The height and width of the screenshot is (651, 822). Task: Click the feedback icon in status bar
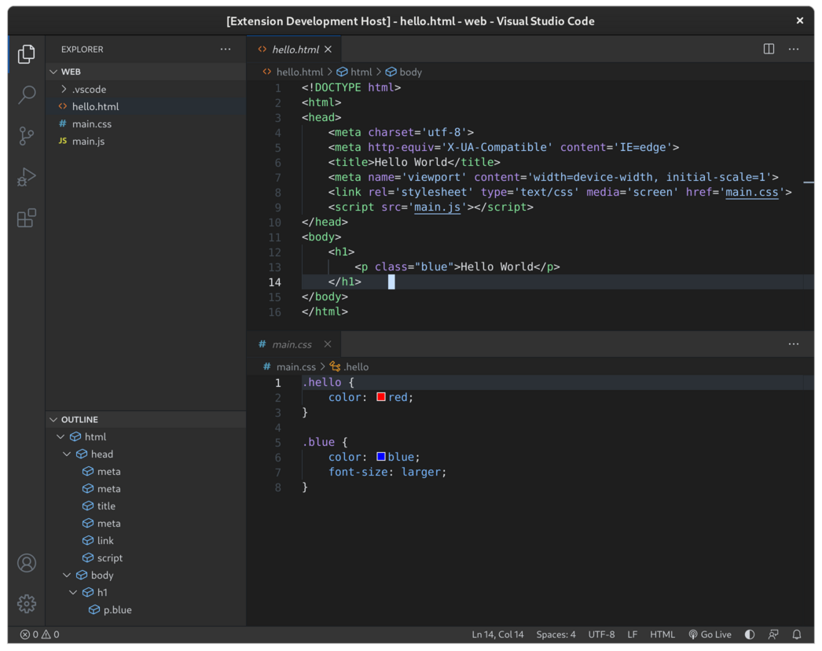point(773,634)
